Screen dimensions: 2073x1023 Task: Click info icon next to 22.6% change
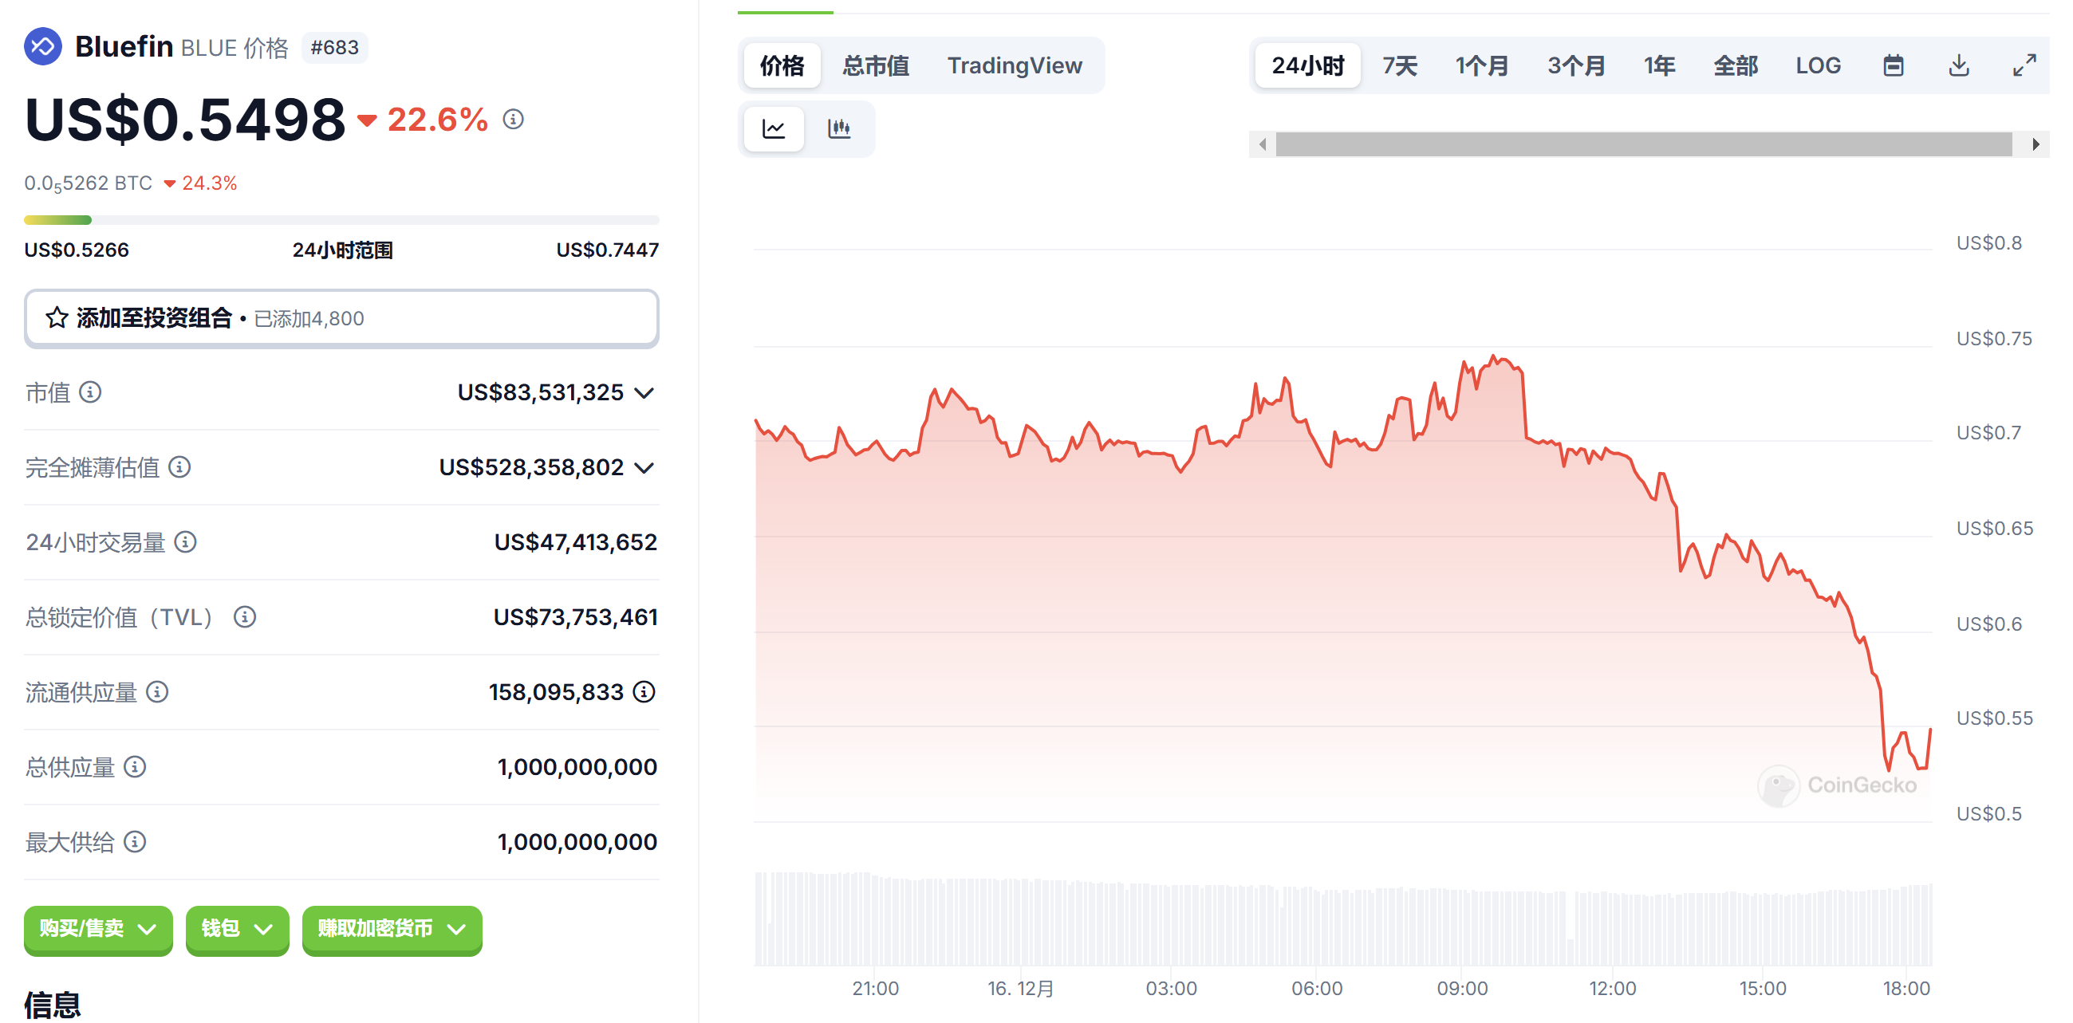pos(513,120)
